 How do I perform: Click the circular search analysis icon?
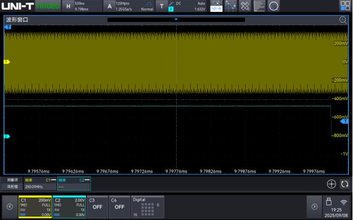(273, 6)
